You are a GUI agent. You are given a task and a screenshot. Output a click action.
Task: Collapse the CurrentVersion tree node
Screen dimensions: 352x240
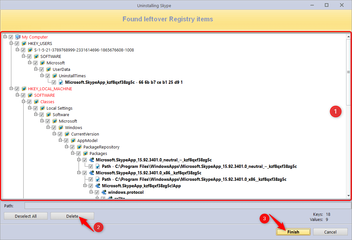pos(54,134)
